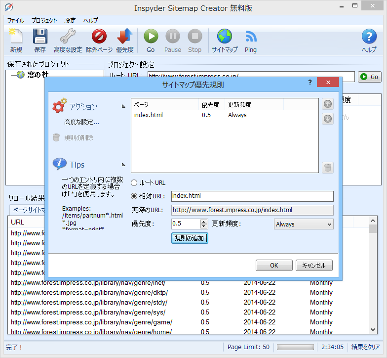This screenshot has height=358, width=387.
Task: Click the 2:34:05 elapsed time in status bar
Action: point(332,347)
